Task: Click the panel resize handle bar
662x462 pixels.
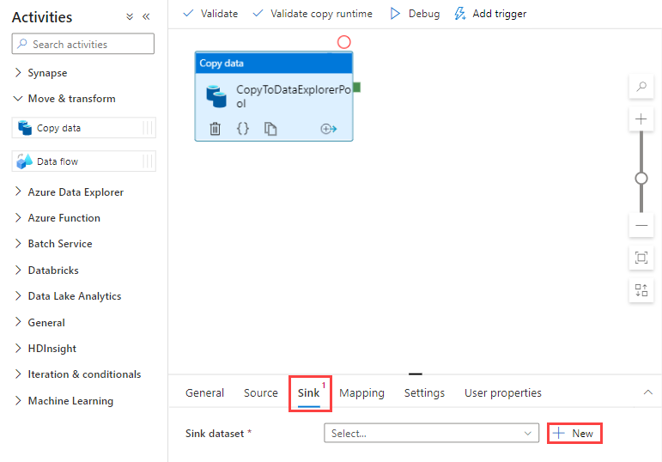Action: tap(416, 374)
